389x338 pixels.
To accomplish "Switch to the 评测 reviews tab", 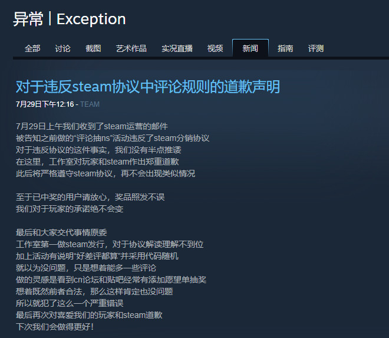I will 316,48.
